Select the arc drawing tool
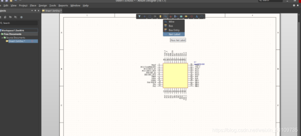Viewport: 301px width, 136px height. (202, 16)
